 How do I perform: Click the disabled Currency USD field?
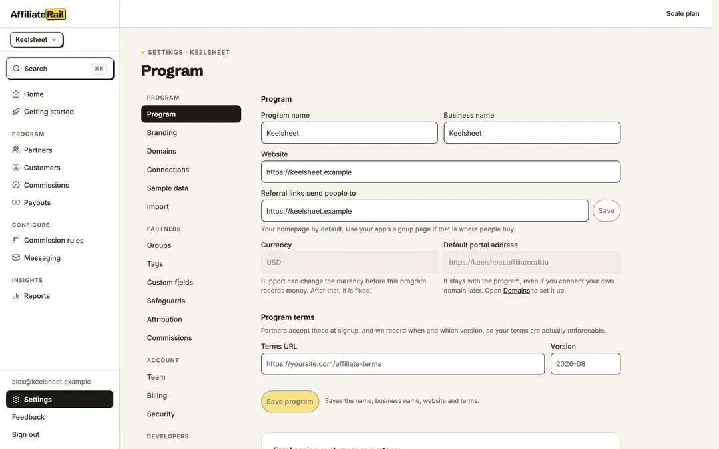[x=349, y=263]
